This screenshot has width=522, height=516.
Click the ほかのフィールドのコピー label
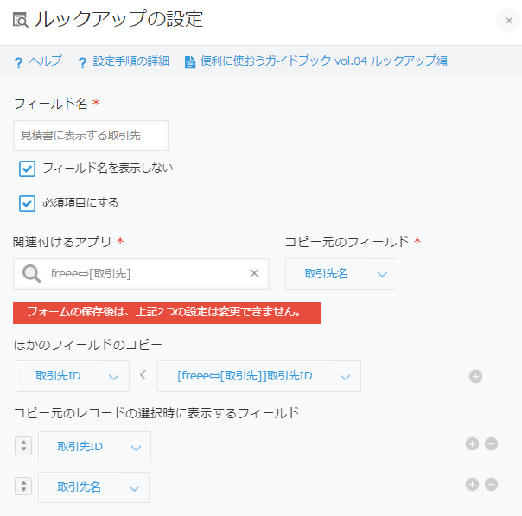pos(87,345)
